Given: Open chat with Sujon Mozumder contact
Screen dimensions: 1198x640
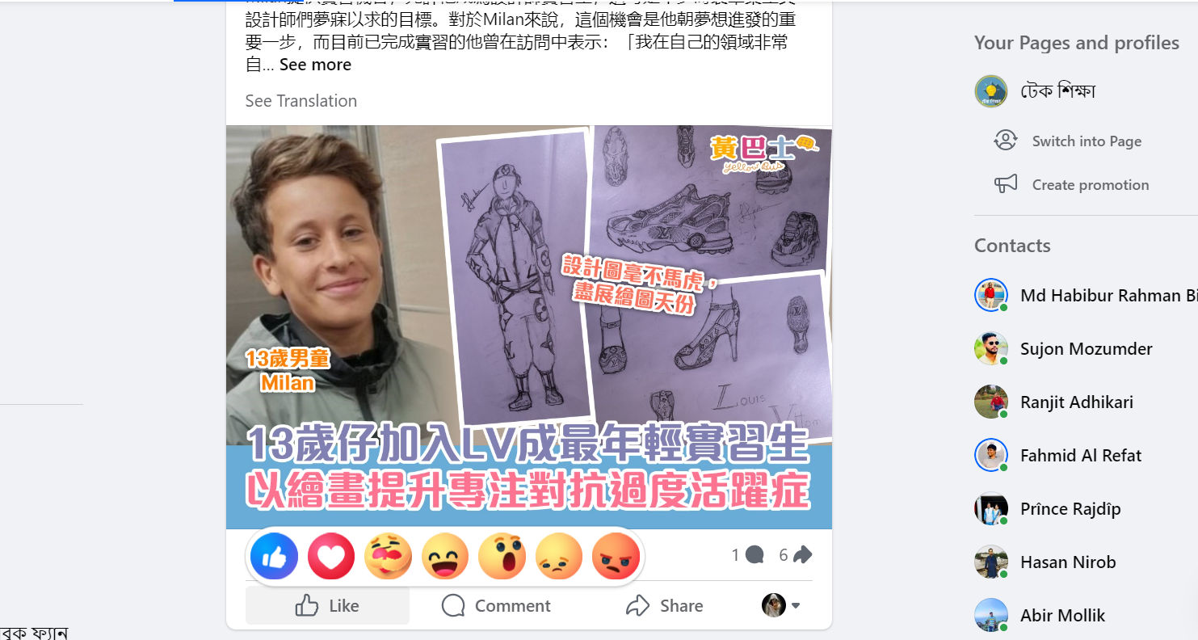Looking at the screenshot, I should [1086, 348].
